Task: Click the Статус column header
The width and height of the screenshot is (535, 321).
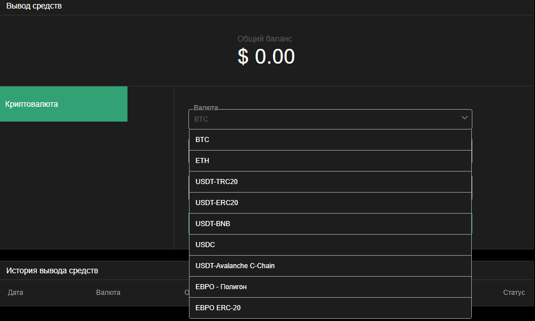Action: pyautogui.click(x=513, y=293)
